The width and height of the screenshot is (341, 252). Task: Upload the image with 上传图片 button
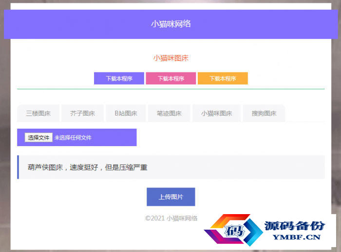tap(171, 197)
